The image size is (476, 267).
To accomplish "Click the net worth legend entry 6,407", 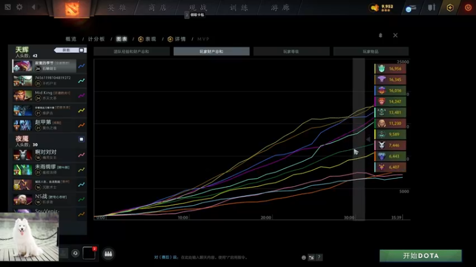I will click(x=390, y=167).
